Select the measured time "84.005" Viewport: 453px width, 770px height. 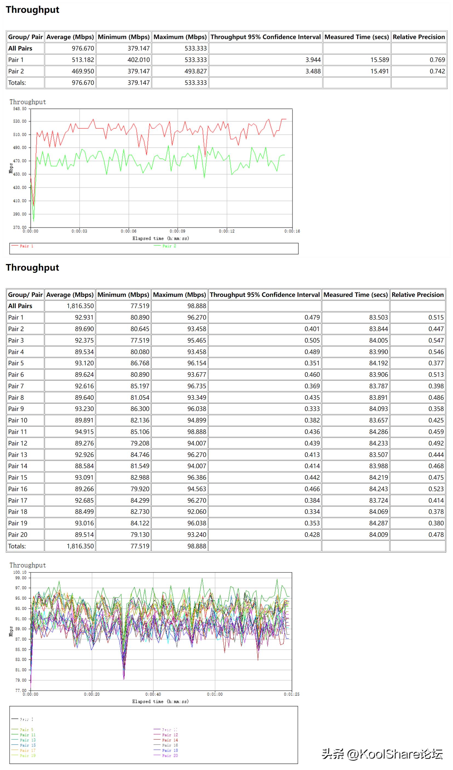[x=379, y=340]
